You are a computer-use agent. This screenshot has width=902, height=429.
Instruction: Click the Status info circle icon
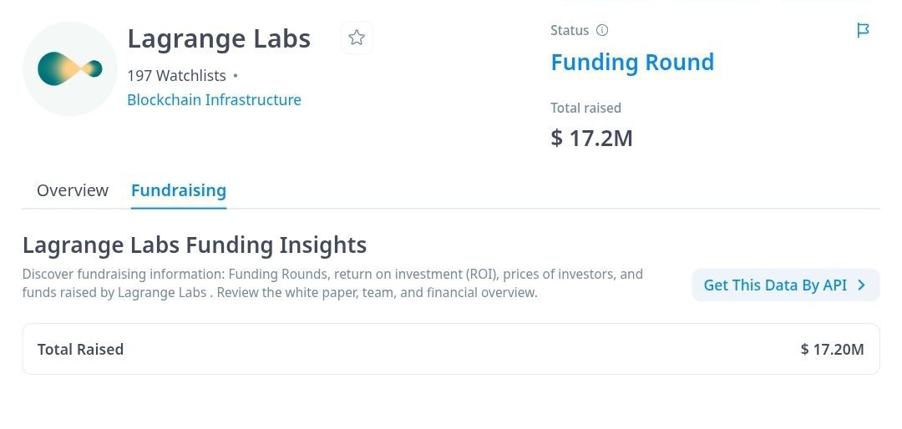[601, 31]
